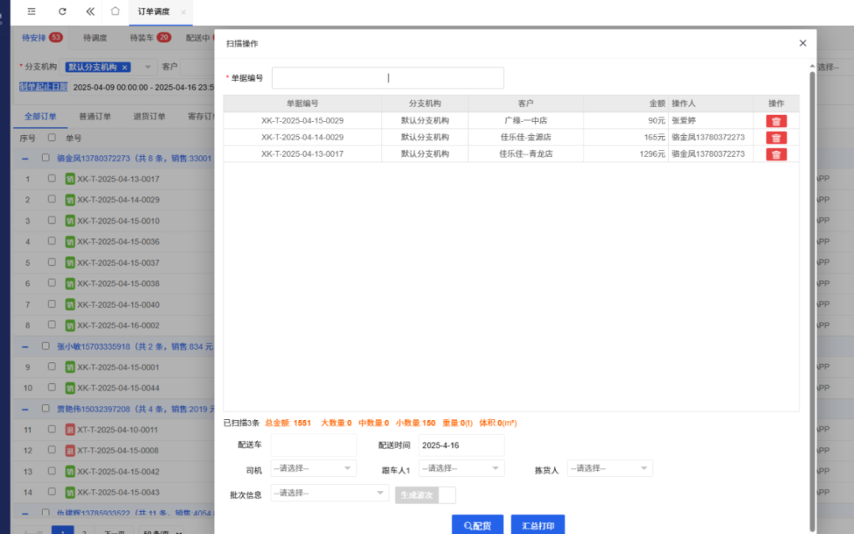This screenshot has width=854, height=534.
Task: Click the 汇总打印 button
Action: click(538, 524)
